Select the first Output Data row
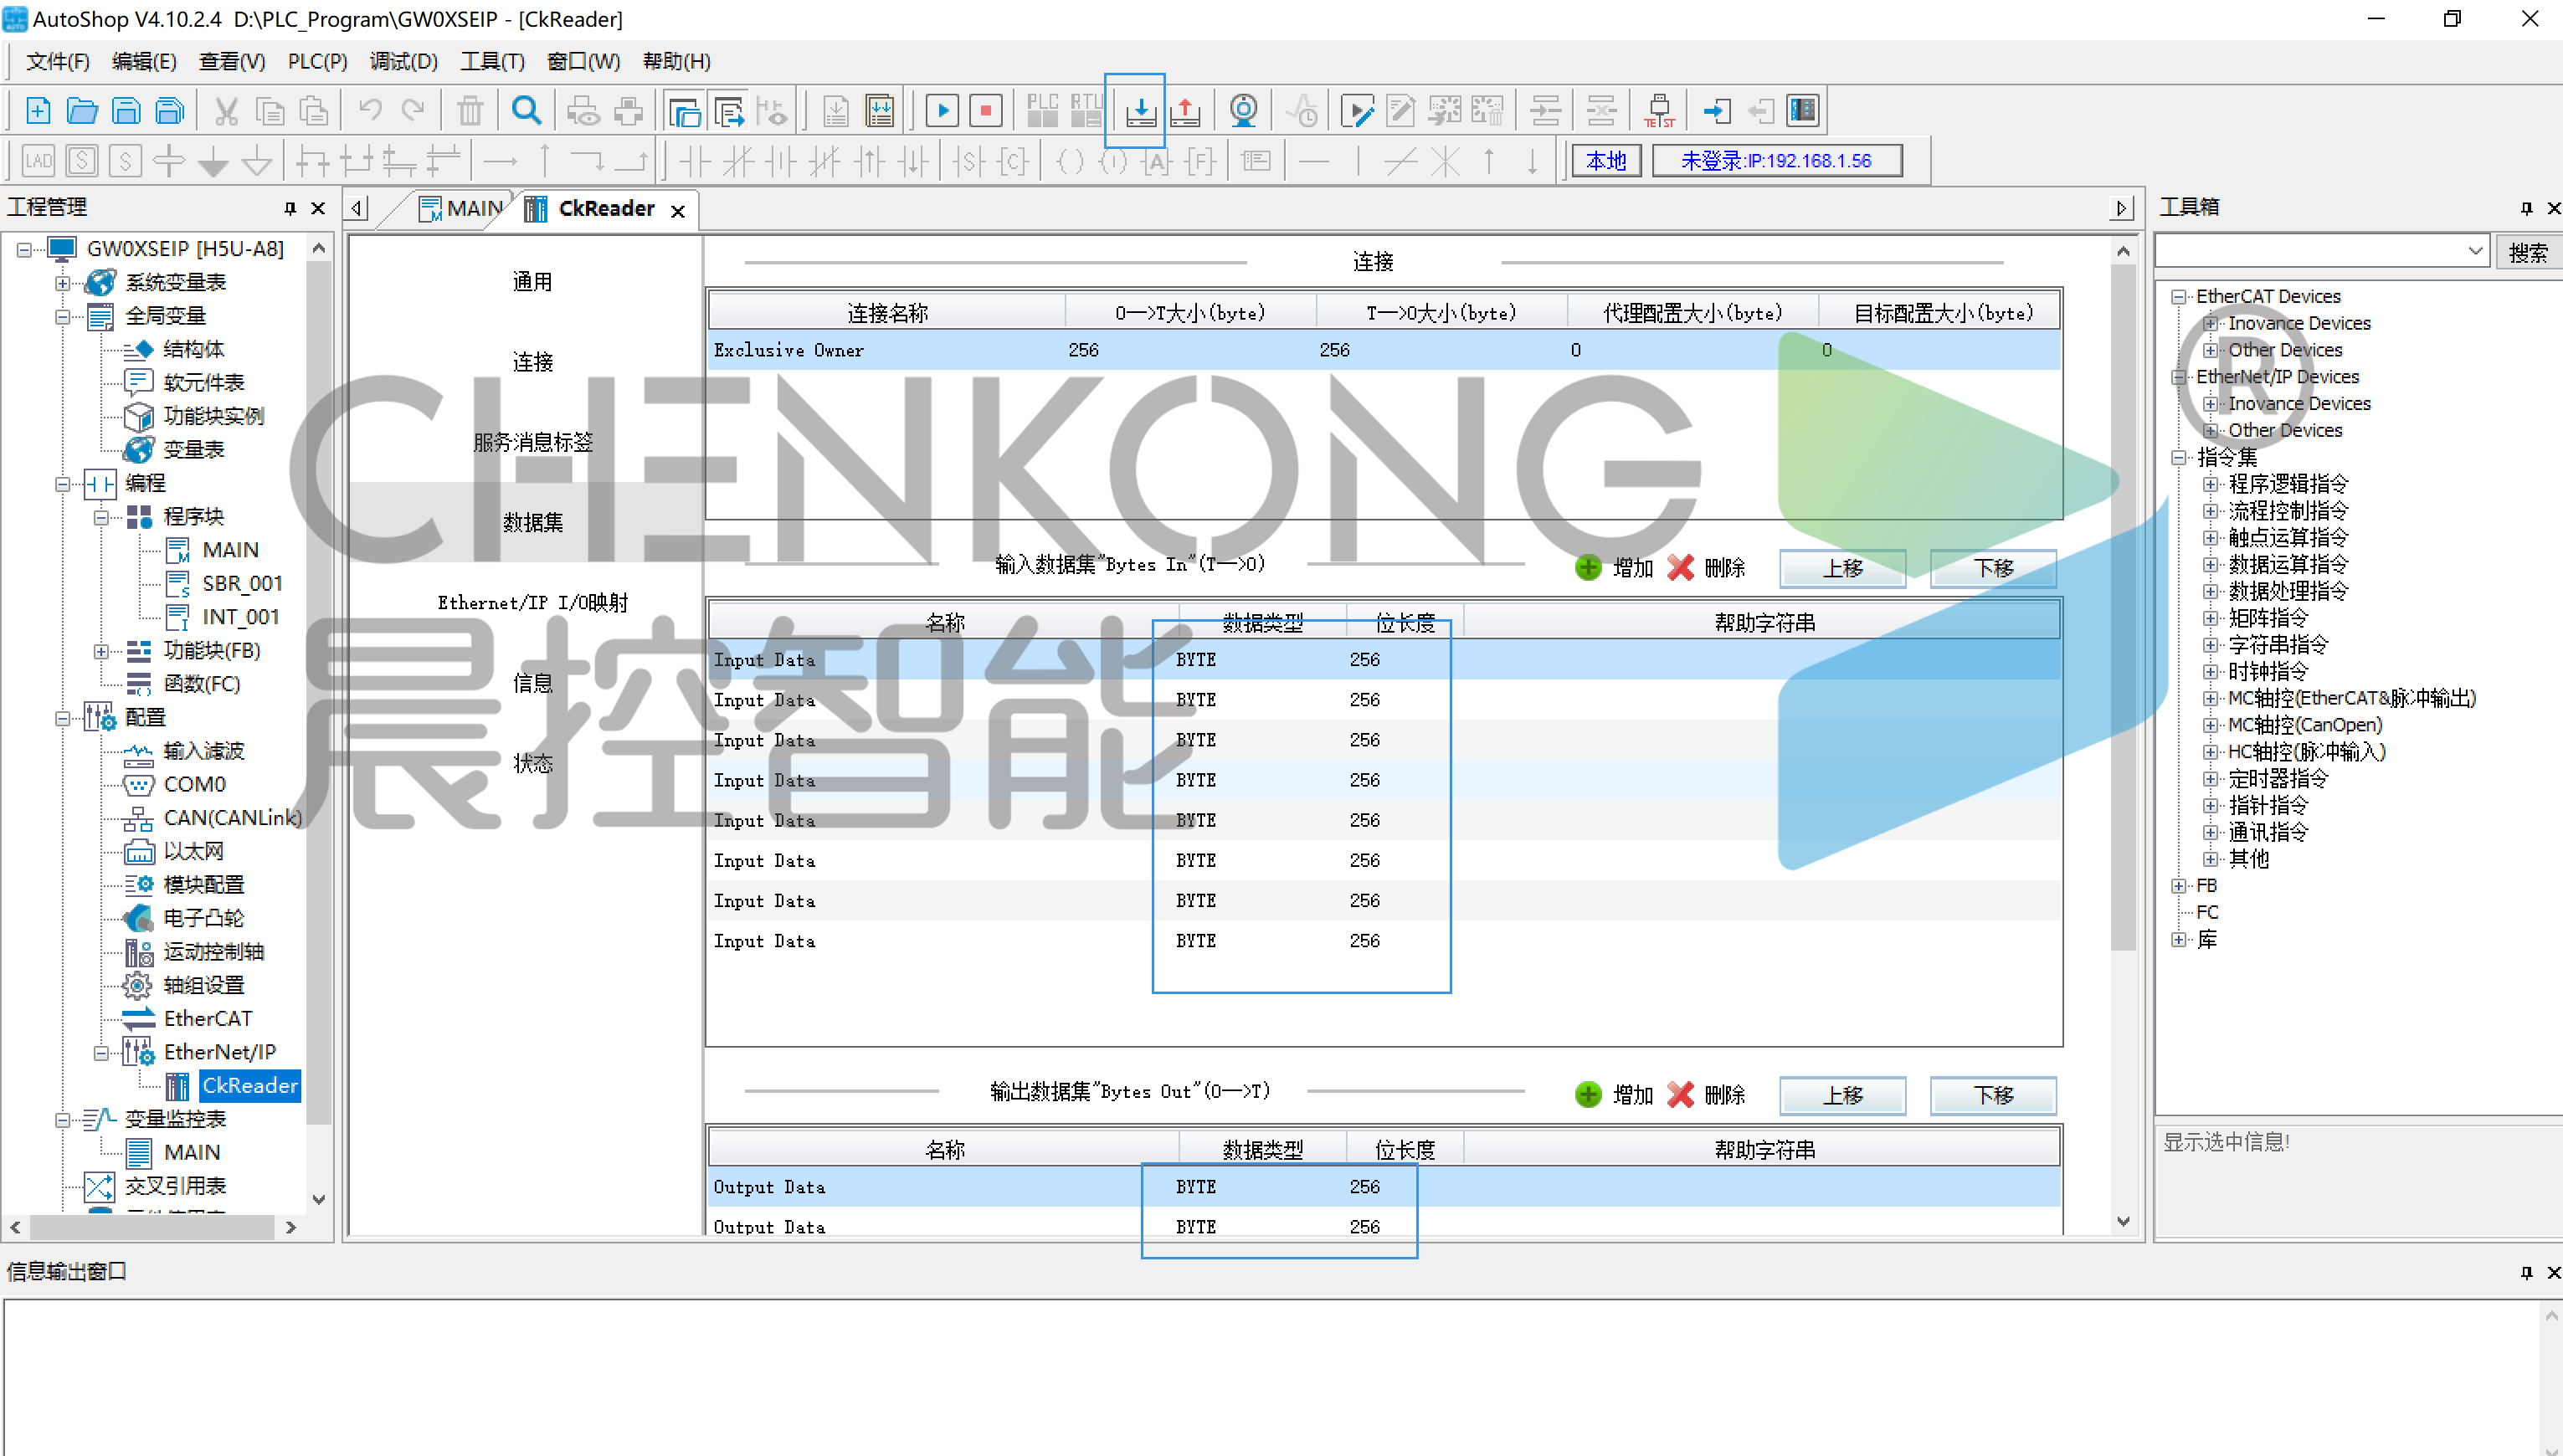The width and height of the screenshot is (2563, 1456). (x=1384, y=1188)
